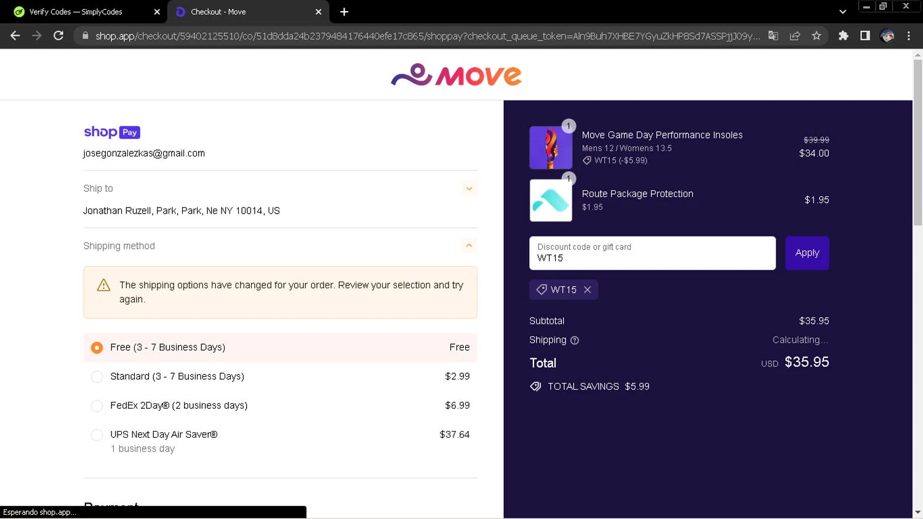Click the Route Package Protection title
Image resolution: width=923 pixels, height=519 pixels.
coord(637,194)
